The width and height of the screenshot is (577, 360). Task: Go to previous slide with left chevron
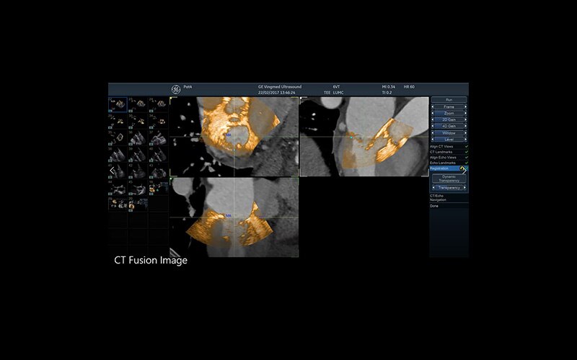coord(113,171)
